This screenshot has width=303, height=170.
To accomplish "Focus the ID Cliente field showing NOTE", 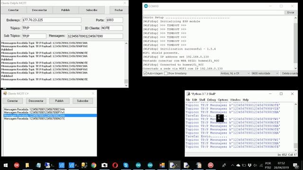I will [112, 28].
